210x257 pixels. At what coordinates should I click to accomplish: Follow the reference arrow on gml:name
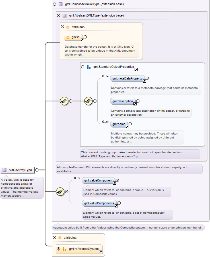tap(127, 127)
